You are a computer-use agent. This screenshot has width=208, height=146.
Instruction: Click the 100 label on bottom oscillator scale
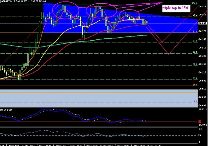[x=200, y=129]
